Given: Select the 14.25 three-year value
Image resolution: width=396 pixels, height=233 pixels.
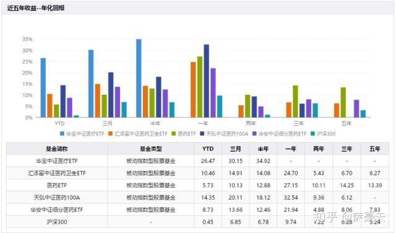Looking at the screenshot, I should tap(346, 185).
